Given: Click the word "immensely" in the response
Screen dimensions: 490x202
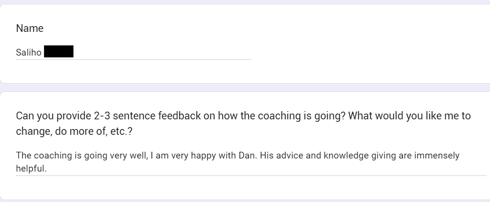Looking at the screenshot, I should point(437,156).
